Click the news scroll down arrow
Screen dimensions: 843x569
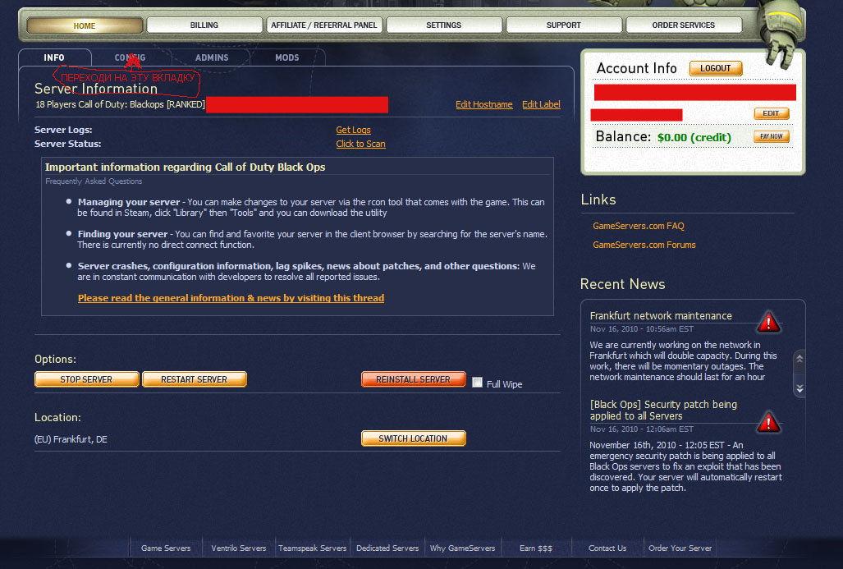[x=799, y=388]
